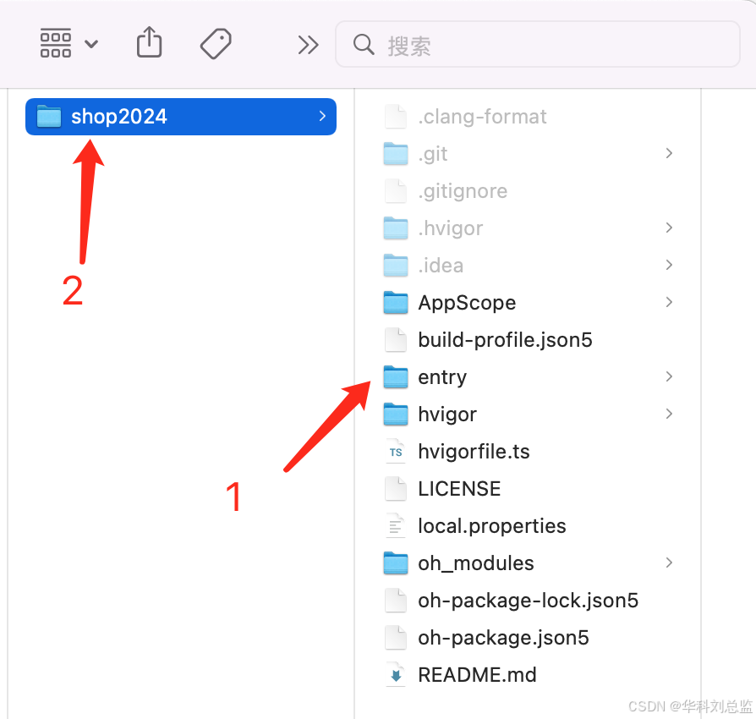The height and width of the screenshot is (719, 756).
Task: Click the Tags toolbar icon
Action: click(216, 43)
